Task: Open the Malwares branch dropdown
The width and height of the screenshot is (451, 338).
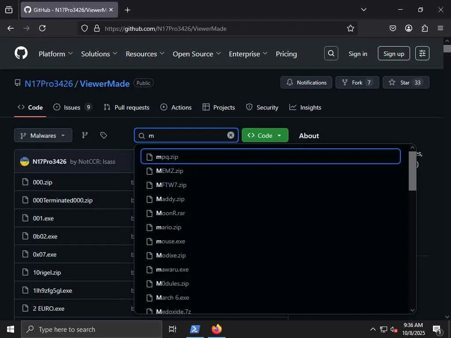Action: point(43,136)
